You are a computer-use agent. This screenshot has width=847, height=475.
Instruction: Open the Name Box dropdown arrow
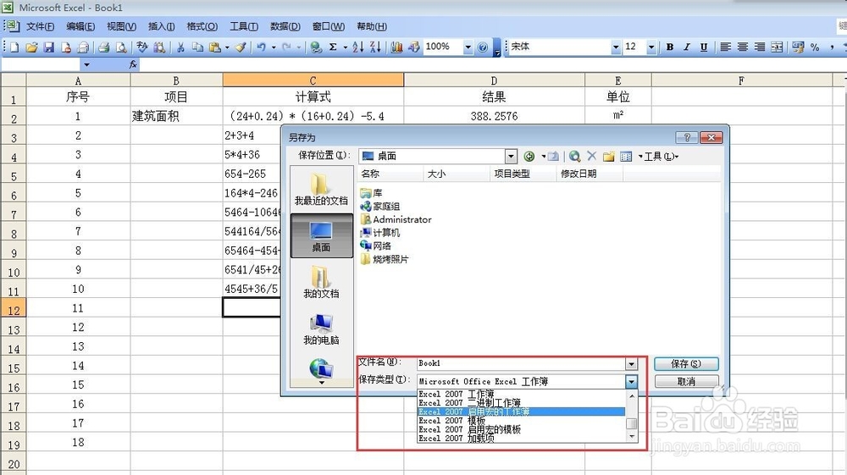point(86,64)
